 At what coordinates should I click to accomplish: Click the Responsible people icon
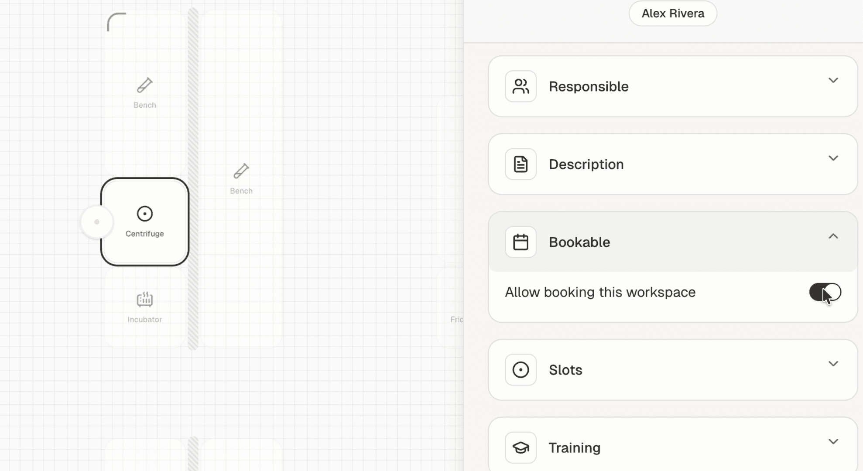(521, 86)
